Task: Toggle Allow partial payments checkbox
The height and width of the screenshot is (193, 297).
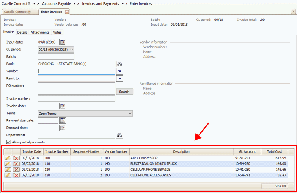Action: tap(8, 142)
